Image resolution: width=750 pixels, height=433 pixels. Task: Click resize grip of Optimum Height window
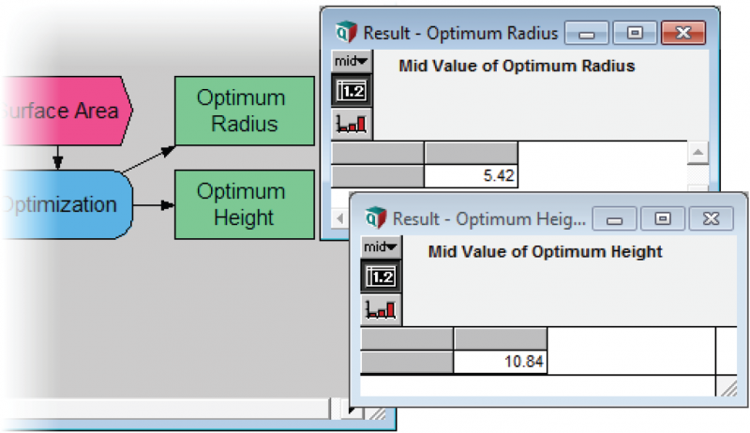[727, 387]
